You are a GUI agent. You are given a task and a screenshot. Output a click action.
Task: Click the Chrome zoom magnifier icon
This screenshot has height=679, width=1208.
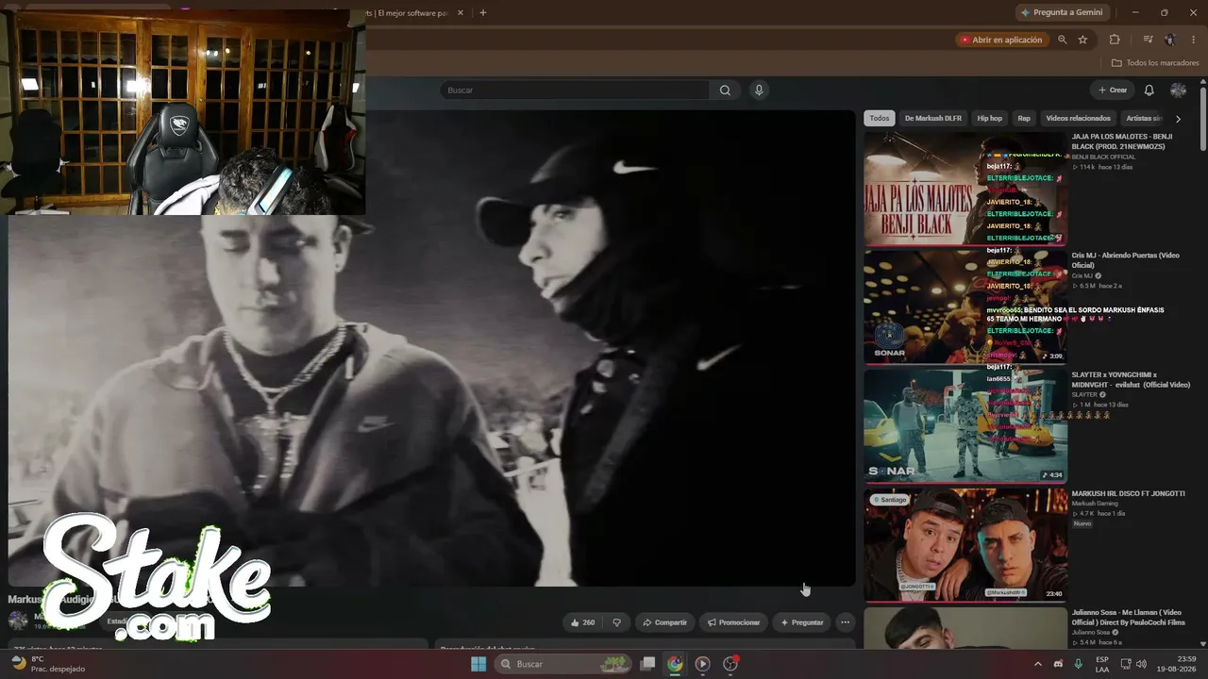pos(1063,40)
